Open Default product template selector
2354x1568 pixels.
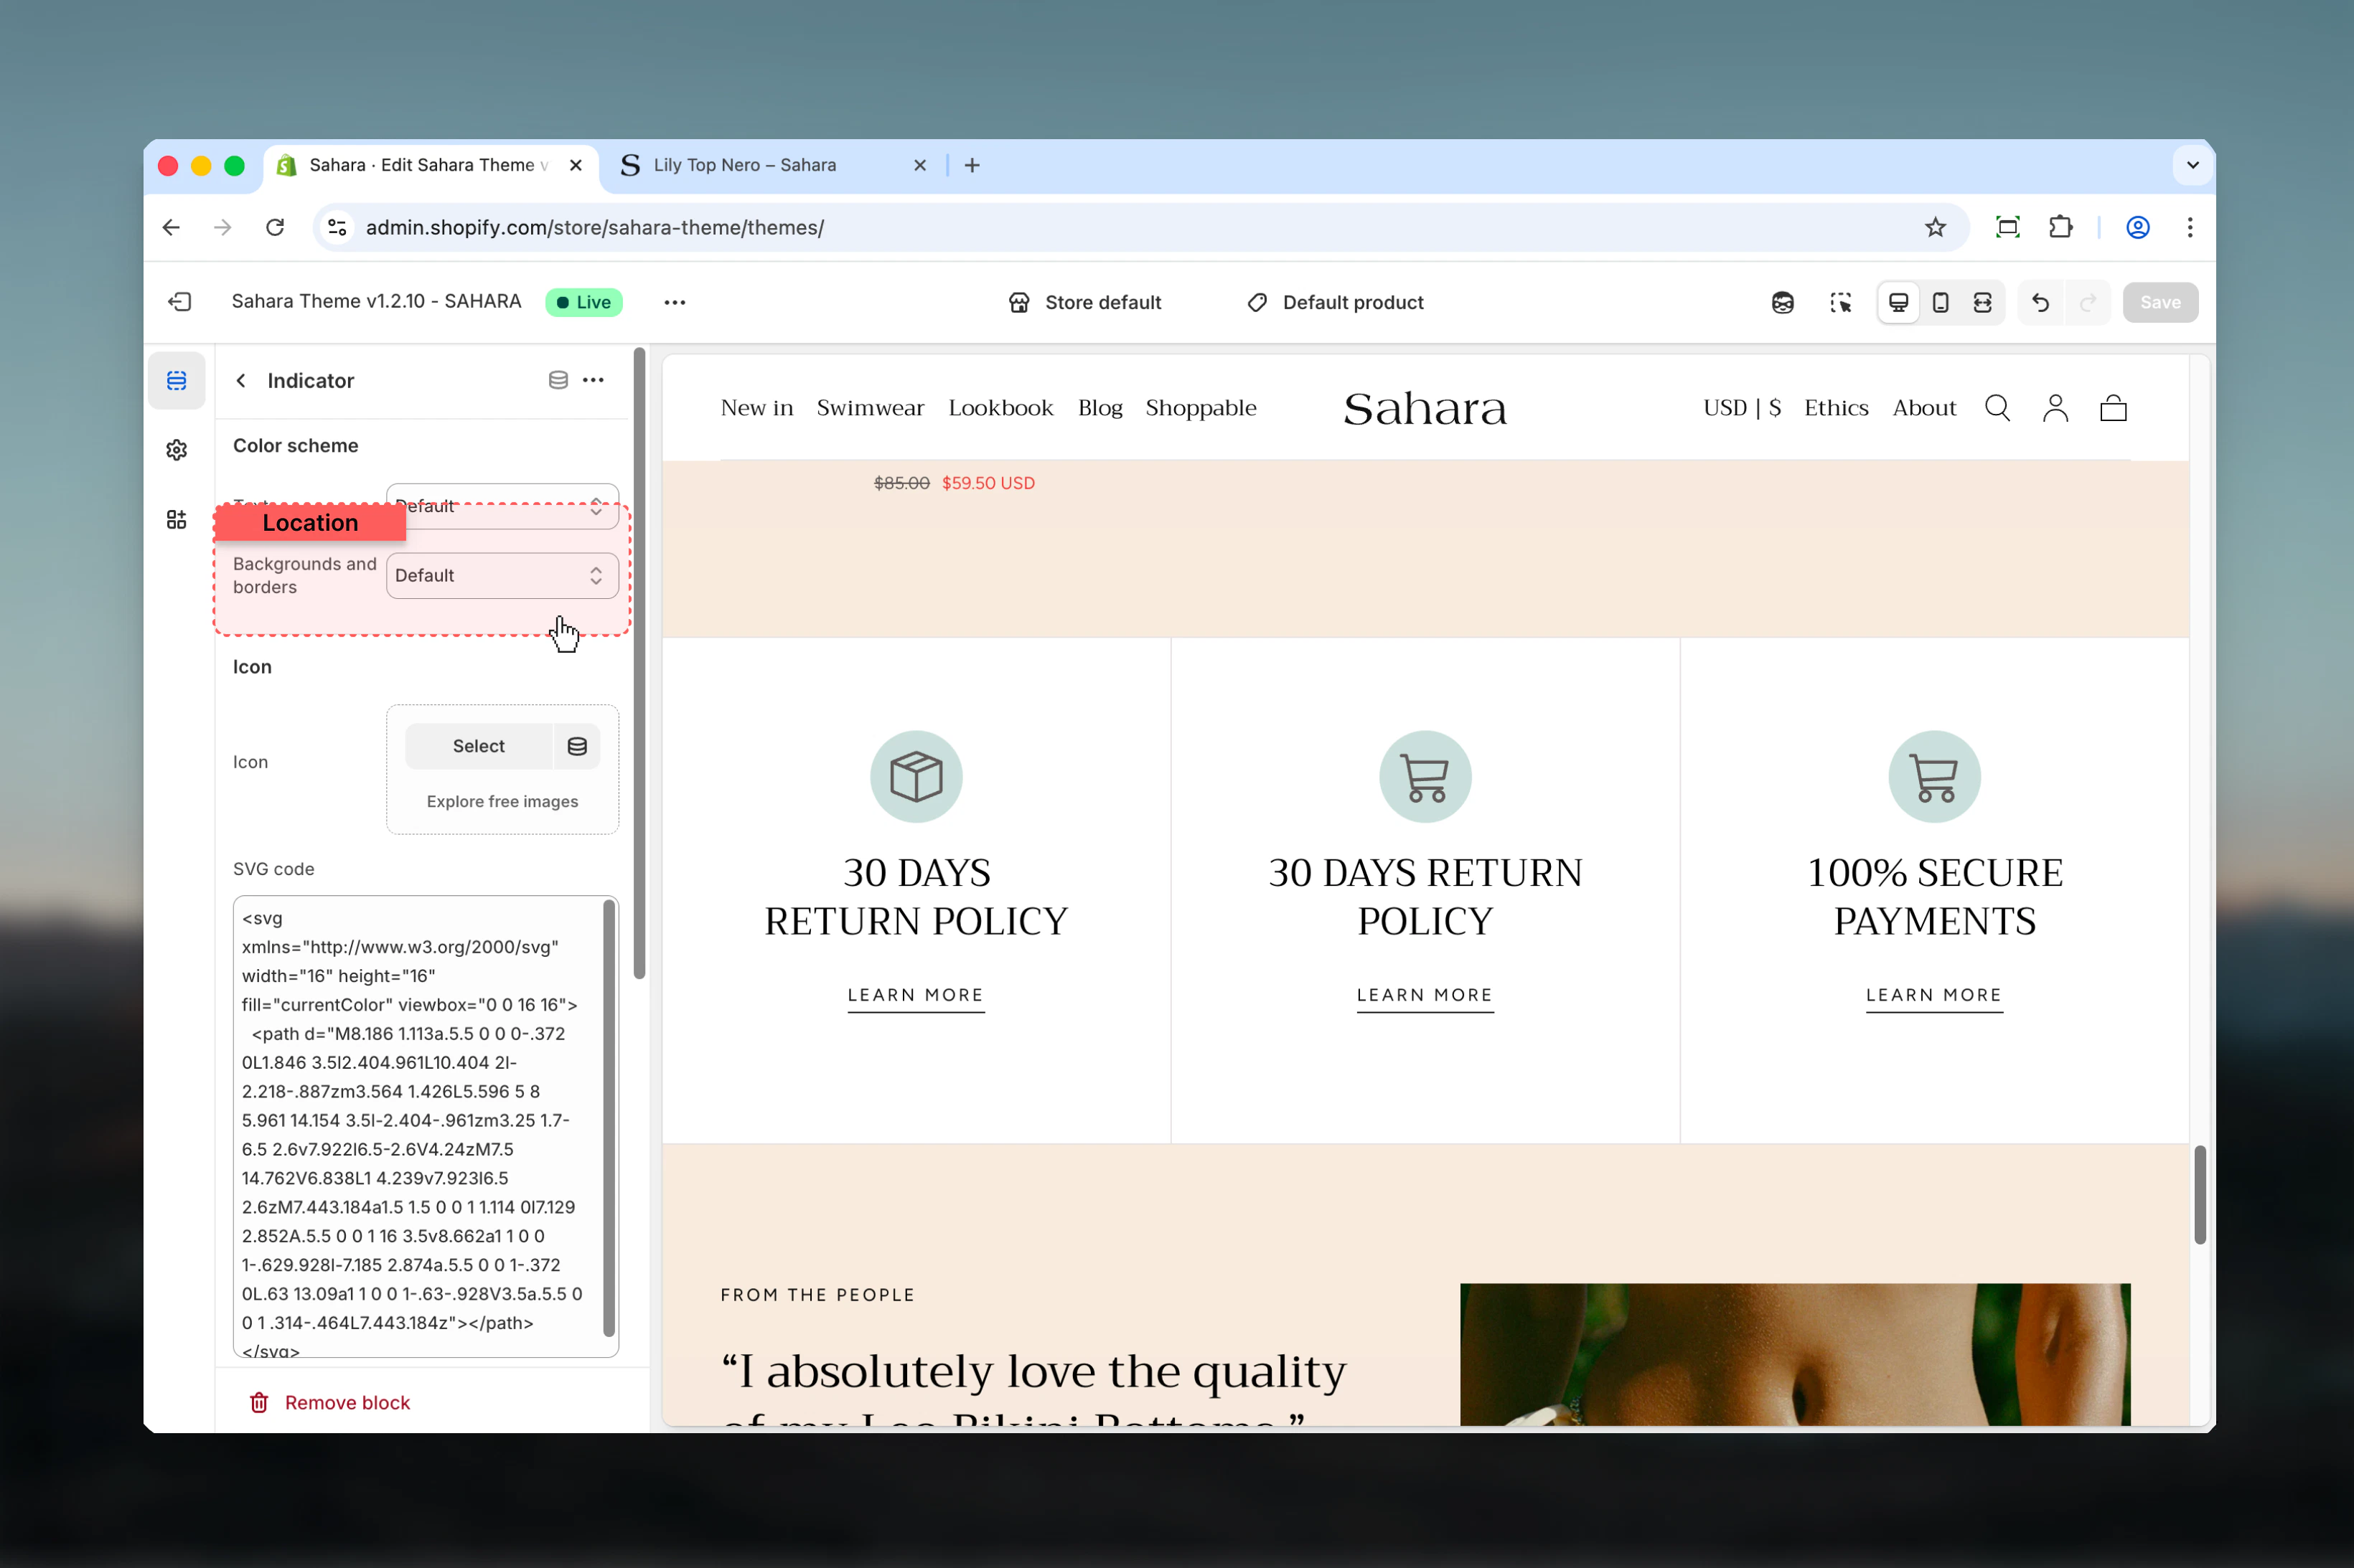[x=1336, y=302]
